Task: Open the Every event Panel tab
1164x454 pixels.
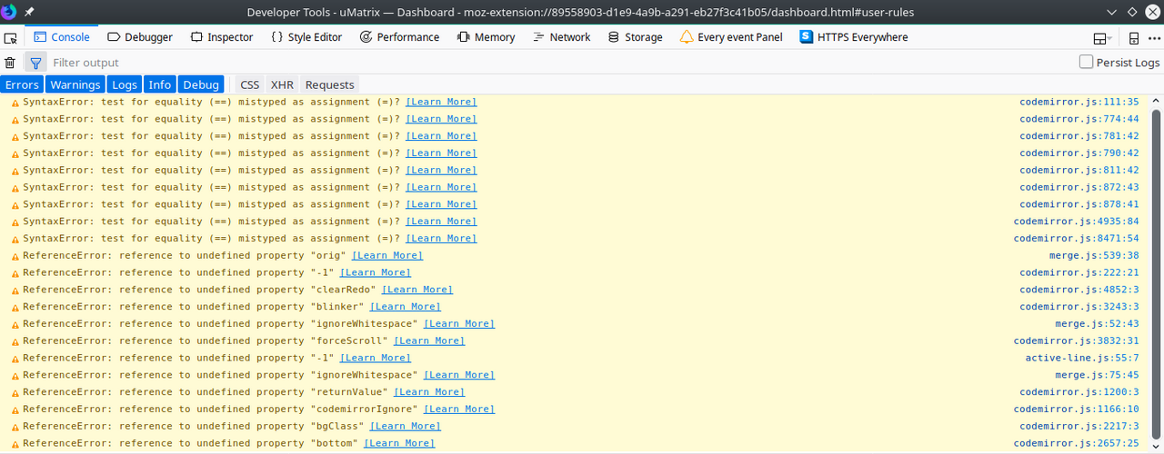Action: coord(730,37)
